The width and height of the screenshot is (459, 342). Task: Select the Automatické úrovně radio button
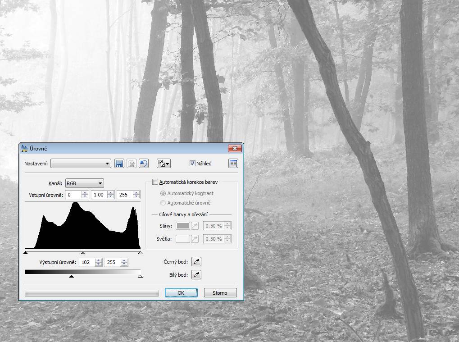pos(163,203)
